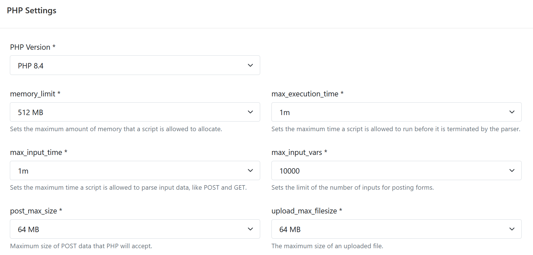Click the POST data size helper text
Image resolution: width=533 pixels, height=255 pixels.
pos(81,246)
